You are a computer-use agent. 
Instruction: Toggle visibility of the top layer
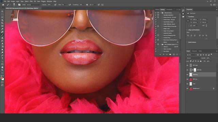[187, 65]
